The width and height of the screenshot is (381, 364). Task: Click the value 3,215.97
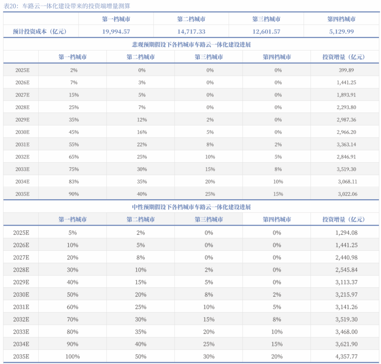pyautogui.click(x=346, y=295)
